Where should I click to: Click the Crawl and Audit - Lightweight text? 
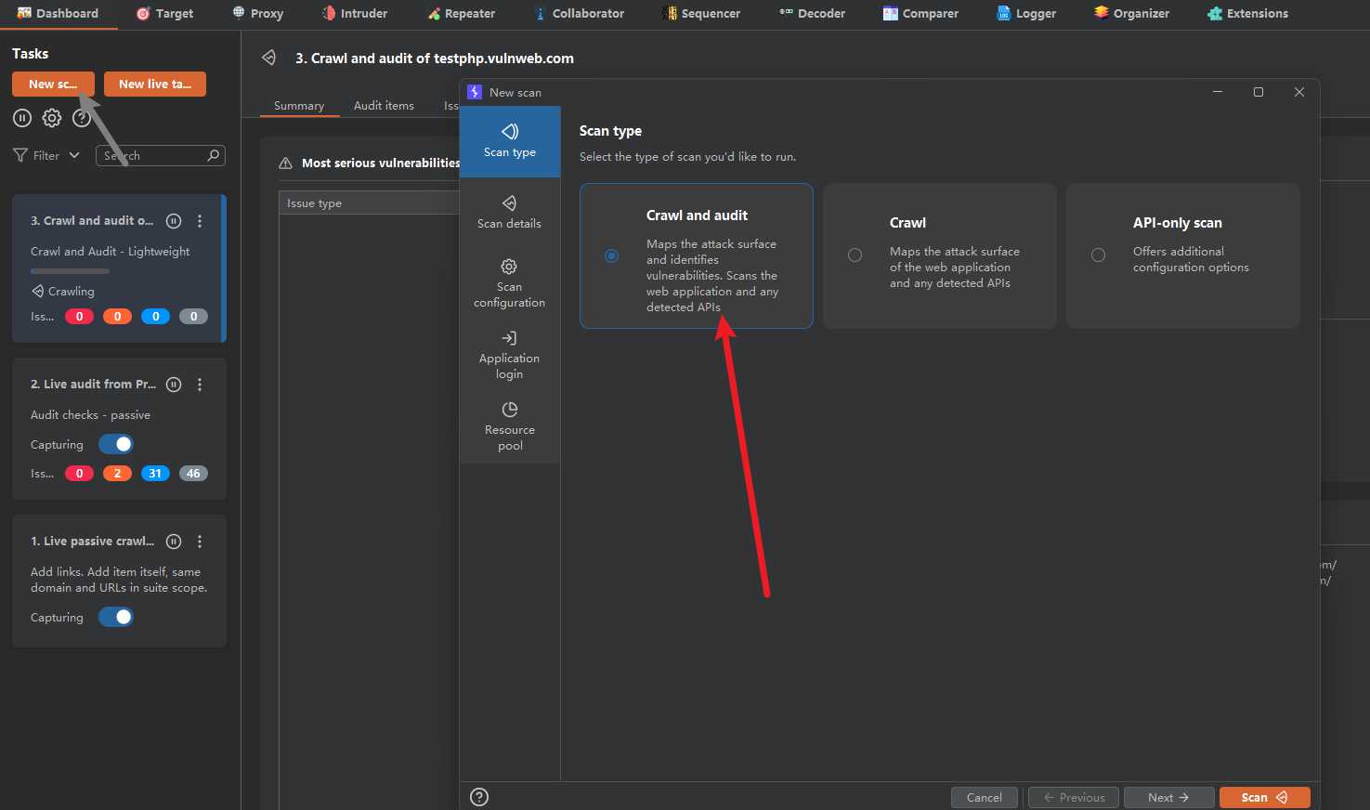coord(110,252)
